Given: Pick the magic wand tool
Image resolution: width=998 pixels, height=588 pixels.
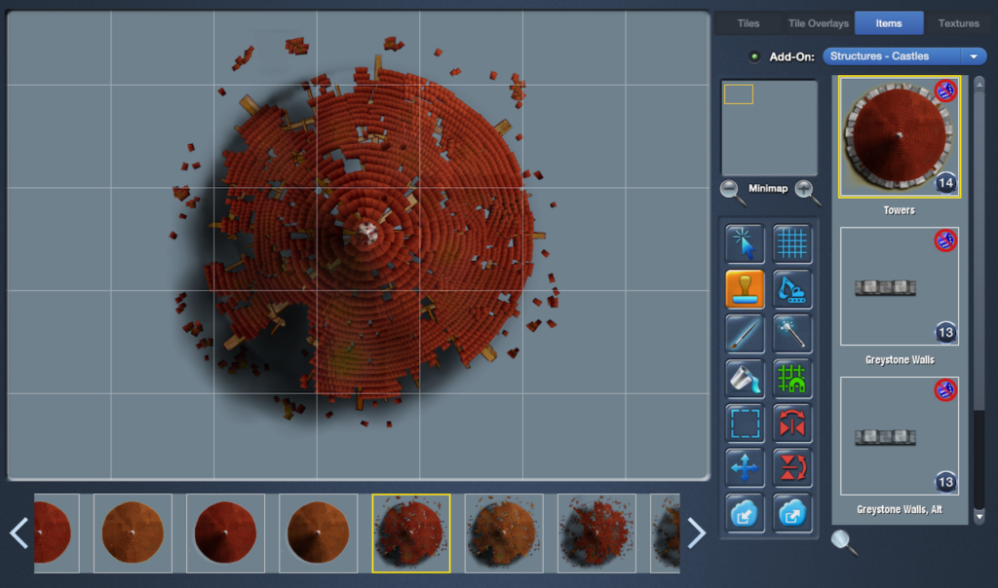Looking at the screenshot, I should tap(792, 333).
